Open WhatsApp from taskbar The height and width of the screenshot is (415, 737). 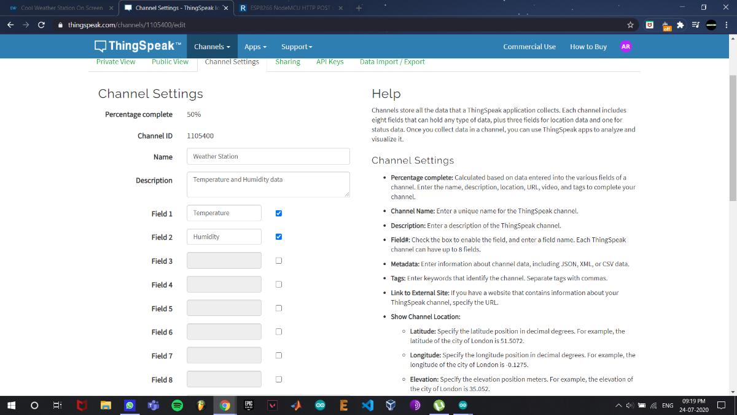[x=130, y=405]
